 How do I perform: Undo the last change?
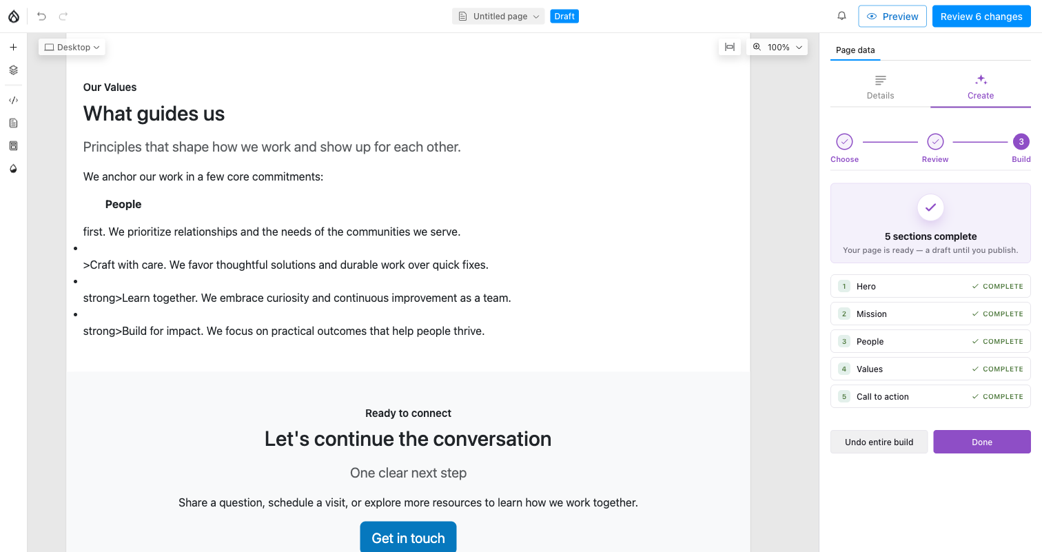click(41, 17)
